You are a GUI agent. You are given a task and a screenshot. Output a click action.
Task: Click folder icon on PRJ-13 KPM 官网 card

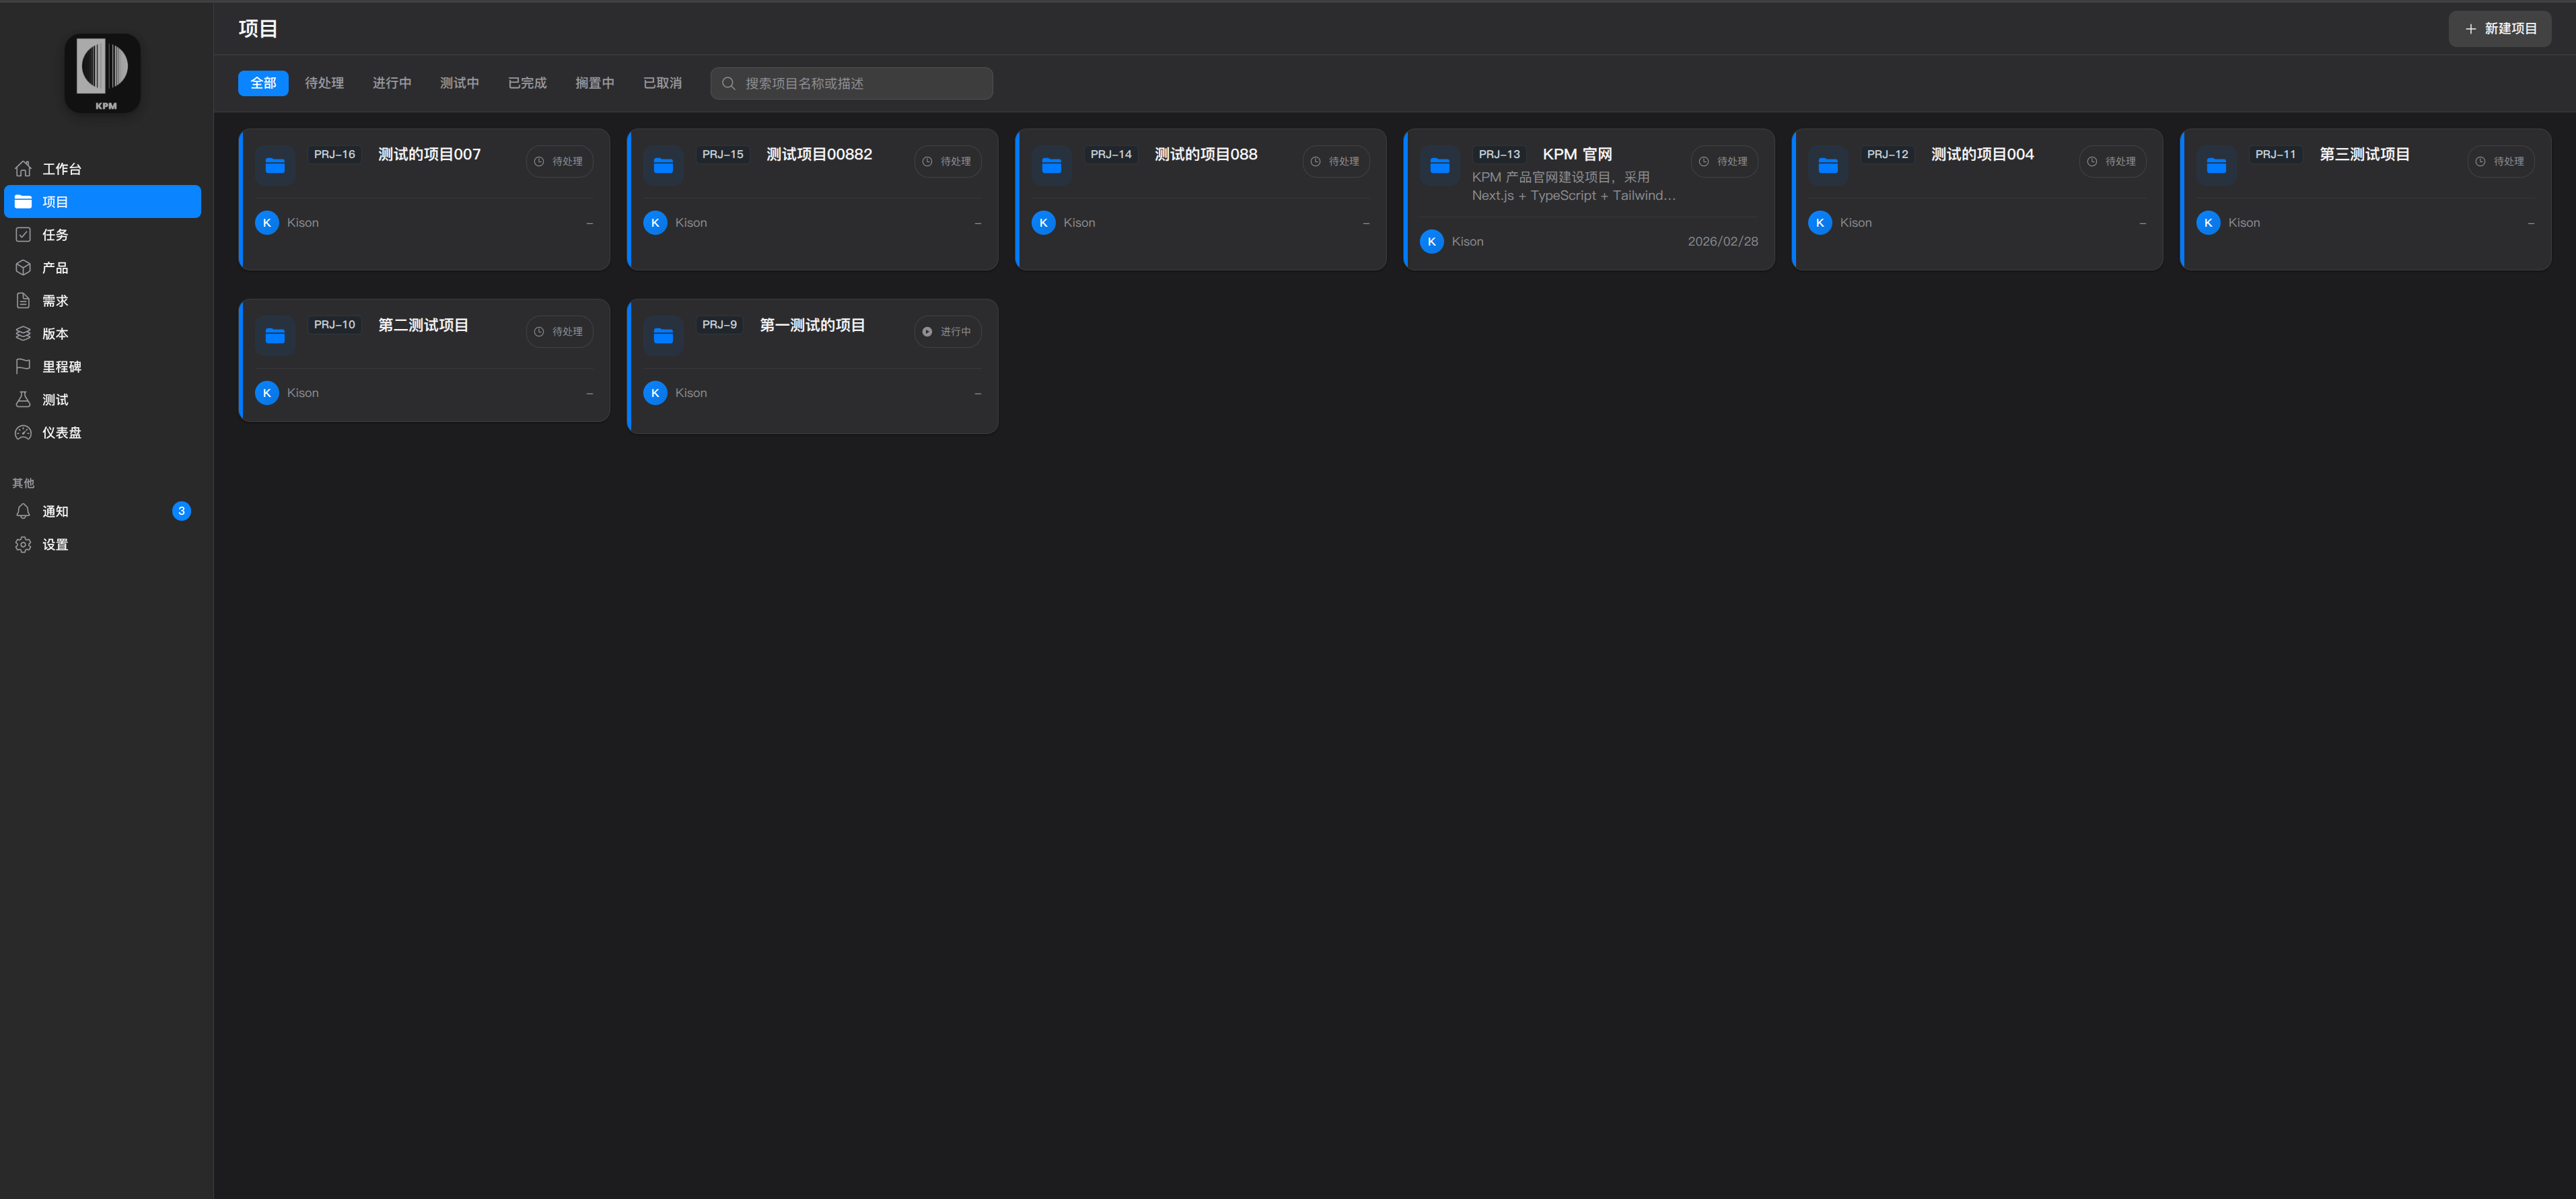point(1439,165)
